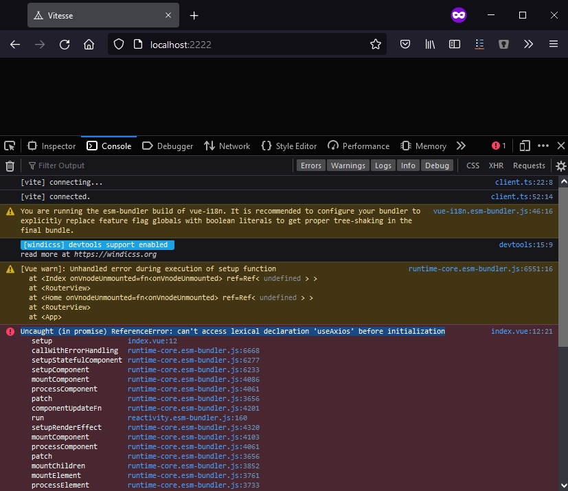This screenshot has width=568, height=491.
Task: Open the DevTools customize menu via the three dots
Action: pos(543,146)
